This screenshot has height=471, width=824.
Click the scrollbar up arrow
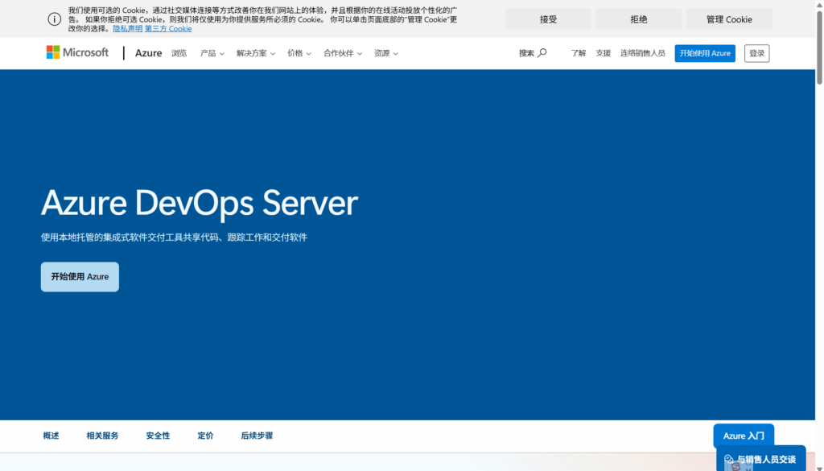pyautogui.click(x=819, y=4)
